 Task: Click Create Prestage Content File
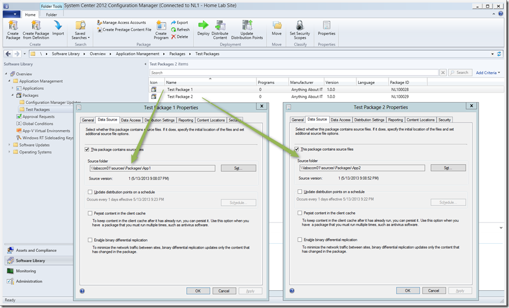(124, 29)
